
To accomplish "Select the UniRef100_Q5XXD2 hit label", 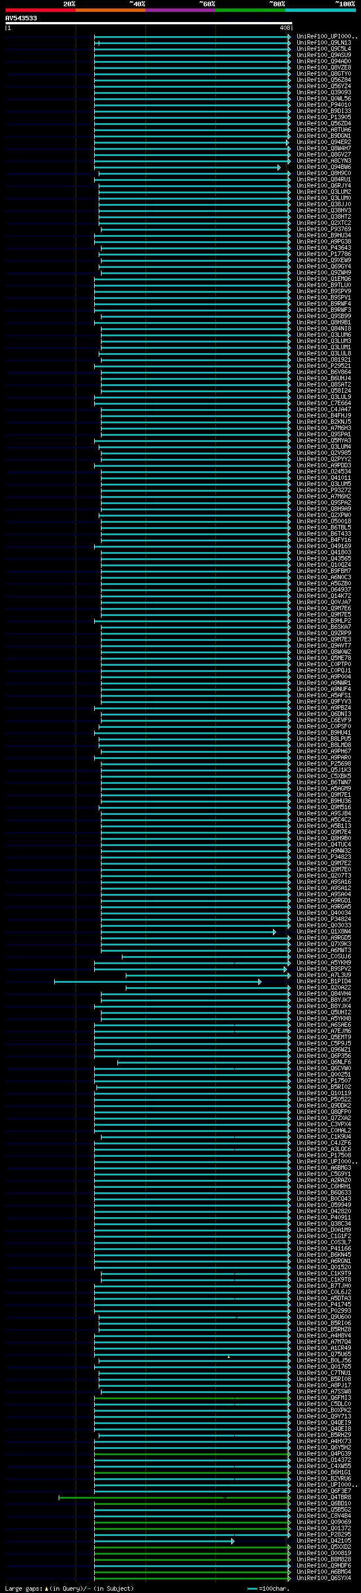I will [x=324, y=1547].
